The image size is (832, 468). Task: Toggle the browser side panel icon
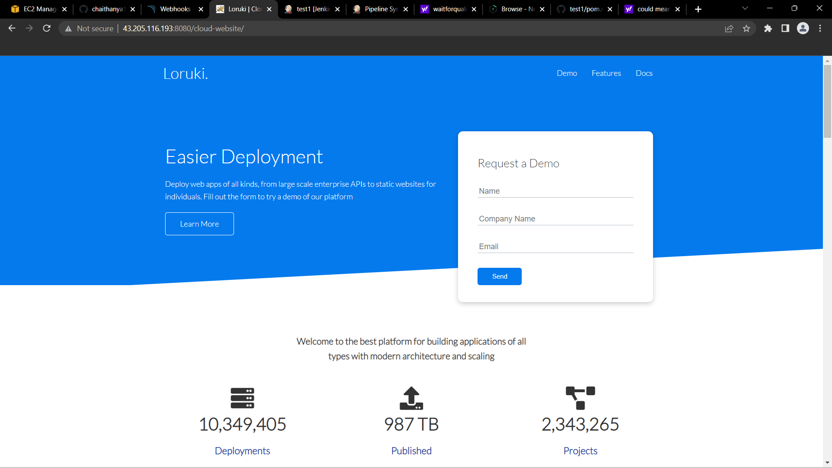tap(785, 29)
